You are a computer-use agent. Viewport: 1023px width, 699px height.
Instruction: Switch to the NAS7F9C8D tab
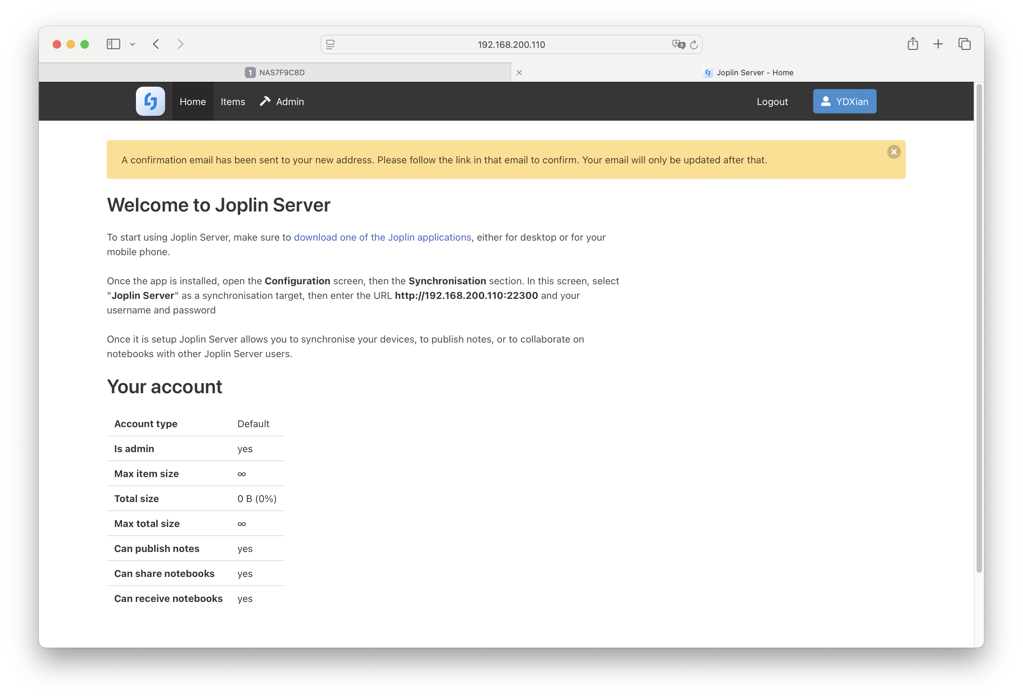(x=275, y=72)
